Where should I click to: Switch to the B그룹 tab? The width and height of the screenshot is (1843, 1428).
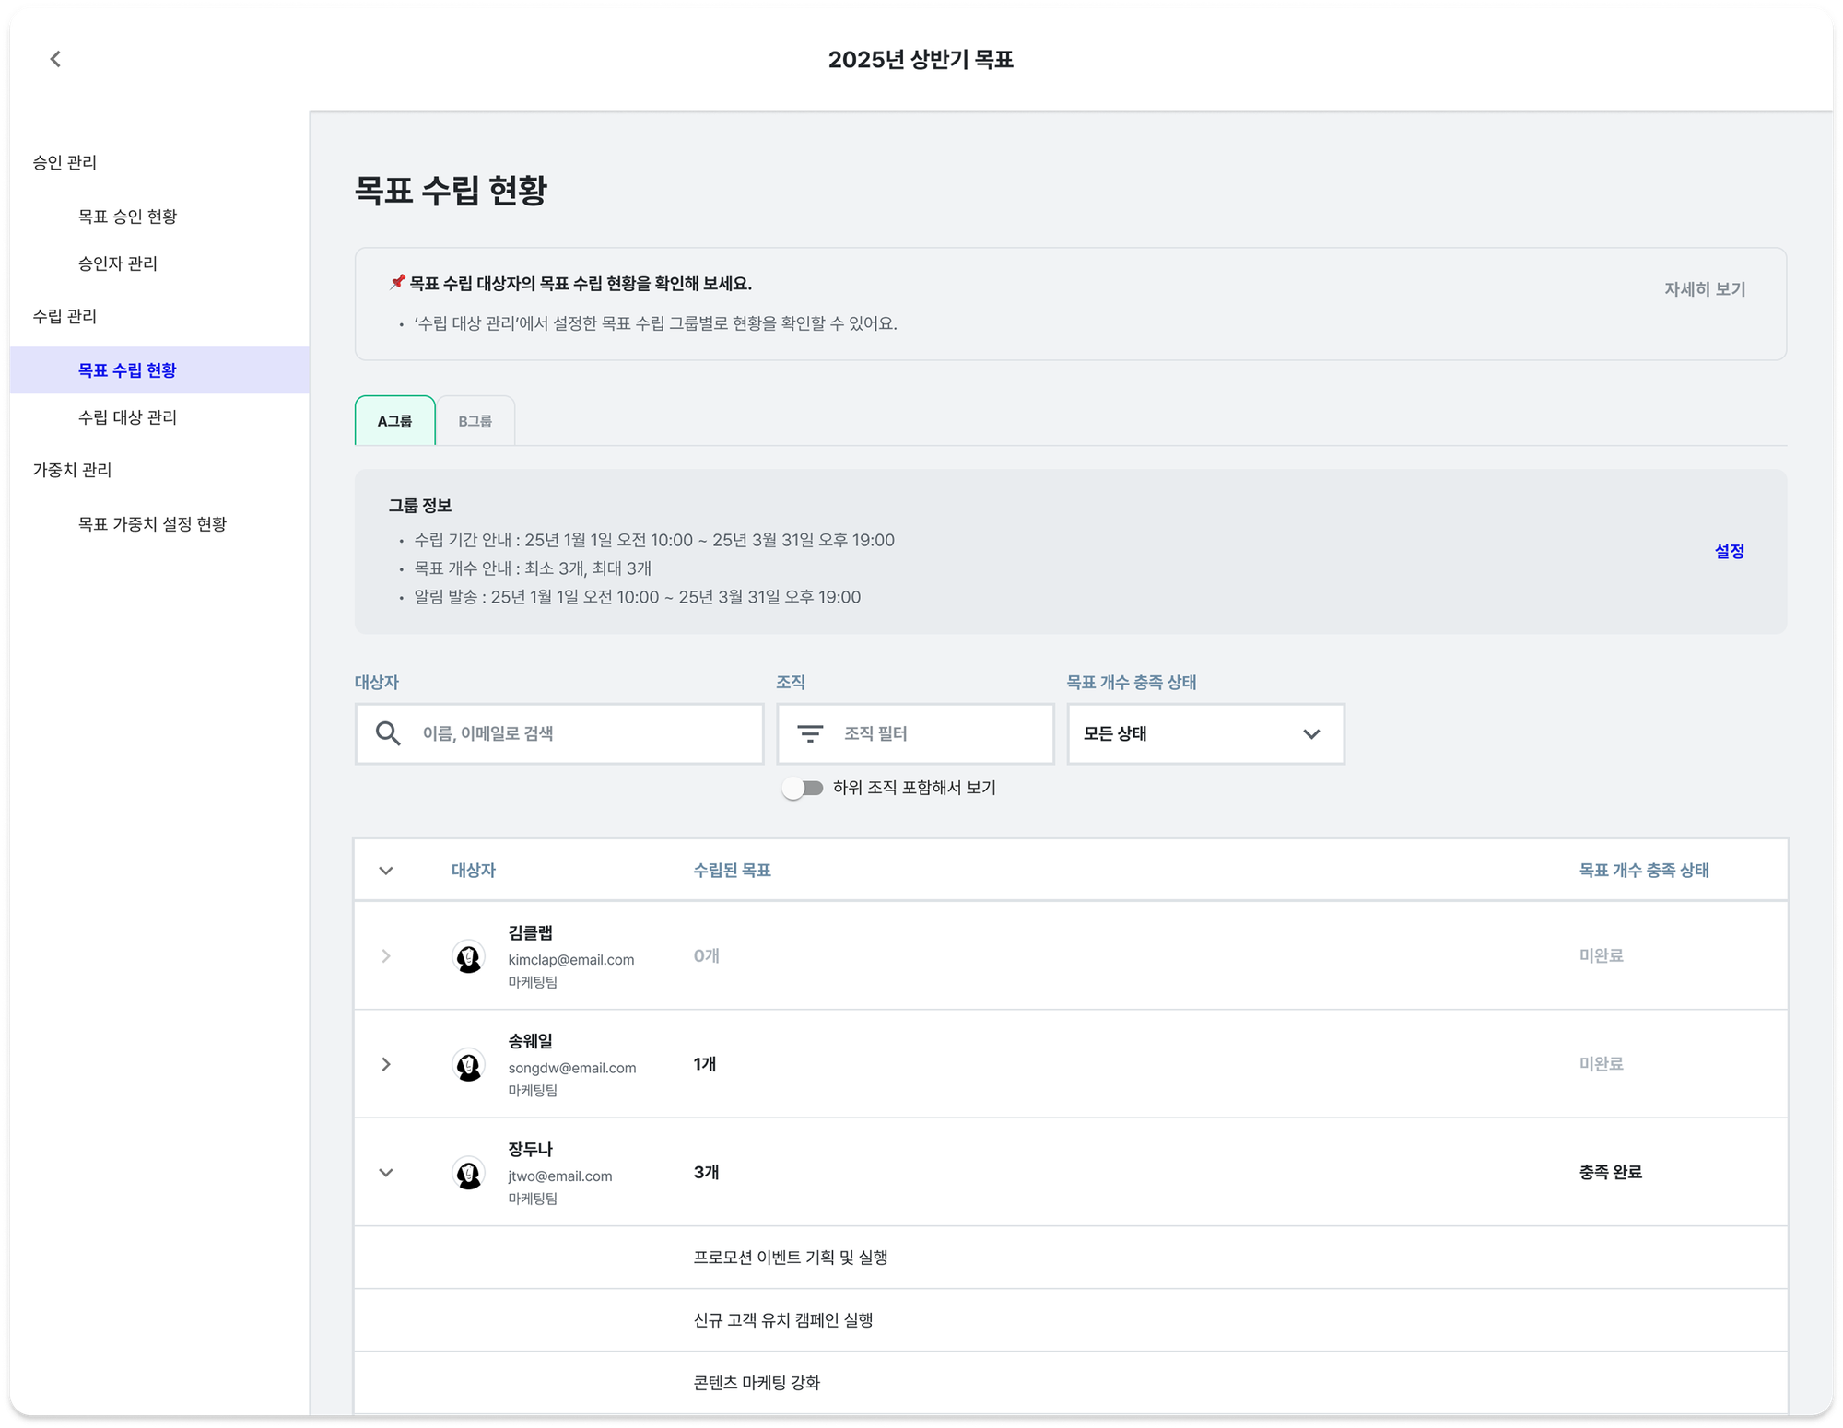pos(475,420)
